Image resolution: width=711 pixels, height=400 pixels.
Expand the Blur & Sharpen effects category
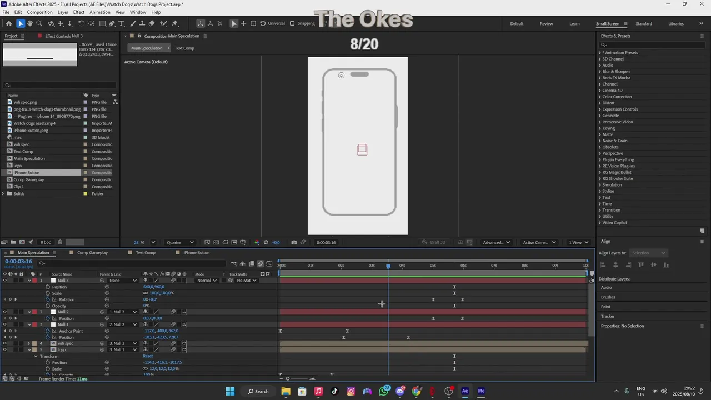point(600,72)
